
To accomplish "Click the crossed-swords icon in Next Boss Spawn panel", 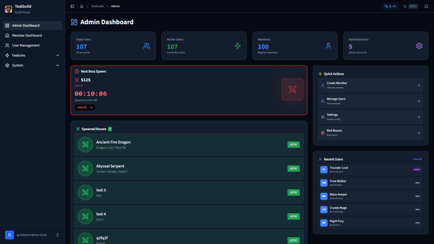I will tap(292, 89).
